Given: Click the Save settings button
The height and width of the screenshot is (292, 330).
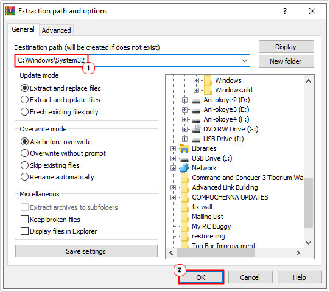Looking at the screenshot, I should click(86, 251).
